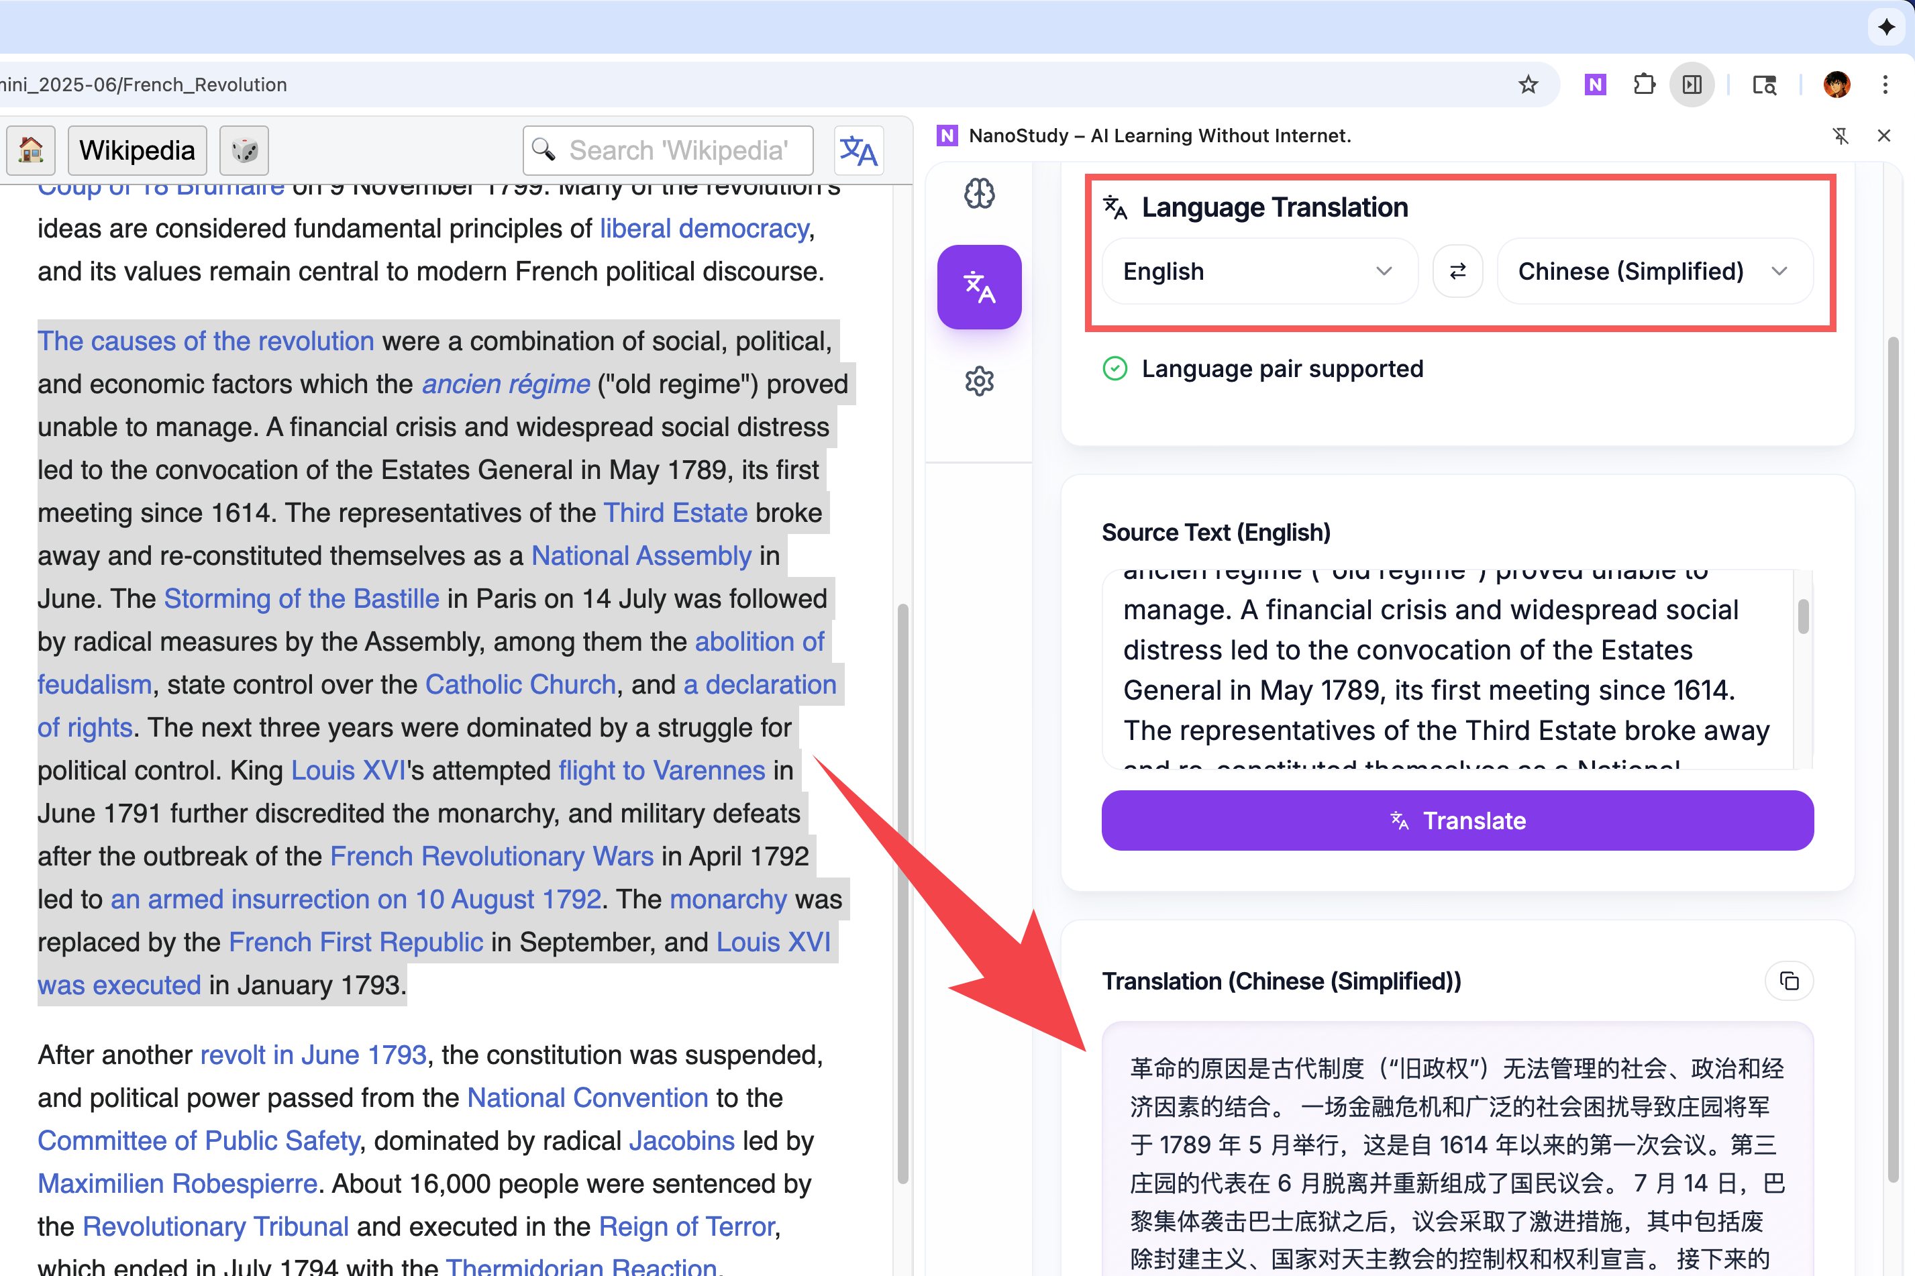Open the Storming of the Bastille link

tap(301, 599)
